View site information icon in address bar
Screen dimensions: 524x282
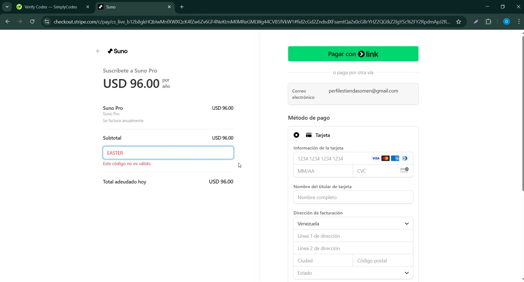point(47,22)
